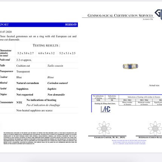Click the Charles Carter signature name
The image size is (162, 162).
point(110,138)
